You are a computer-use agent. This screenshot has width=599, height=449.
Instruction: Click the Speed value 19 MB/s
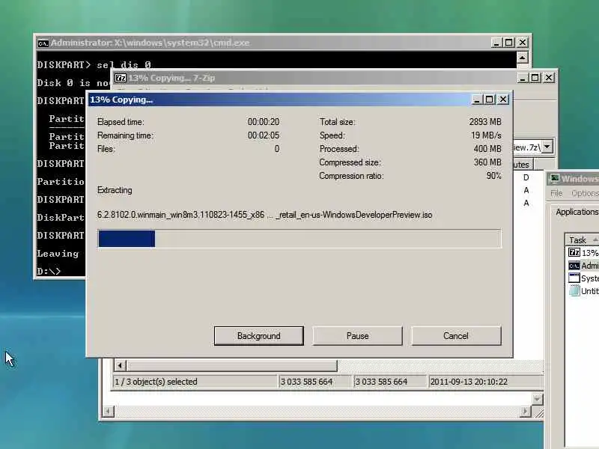point(486,135)
